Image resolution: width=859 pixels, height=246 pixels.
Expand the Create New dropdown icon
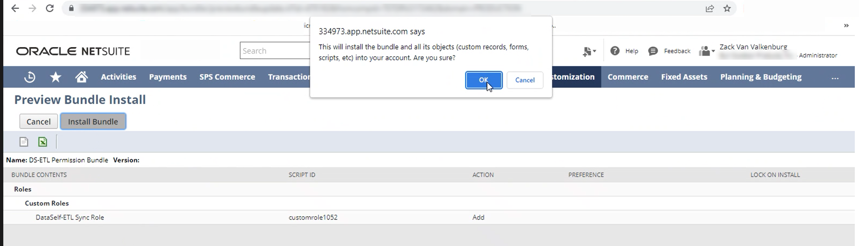[589, 51]
